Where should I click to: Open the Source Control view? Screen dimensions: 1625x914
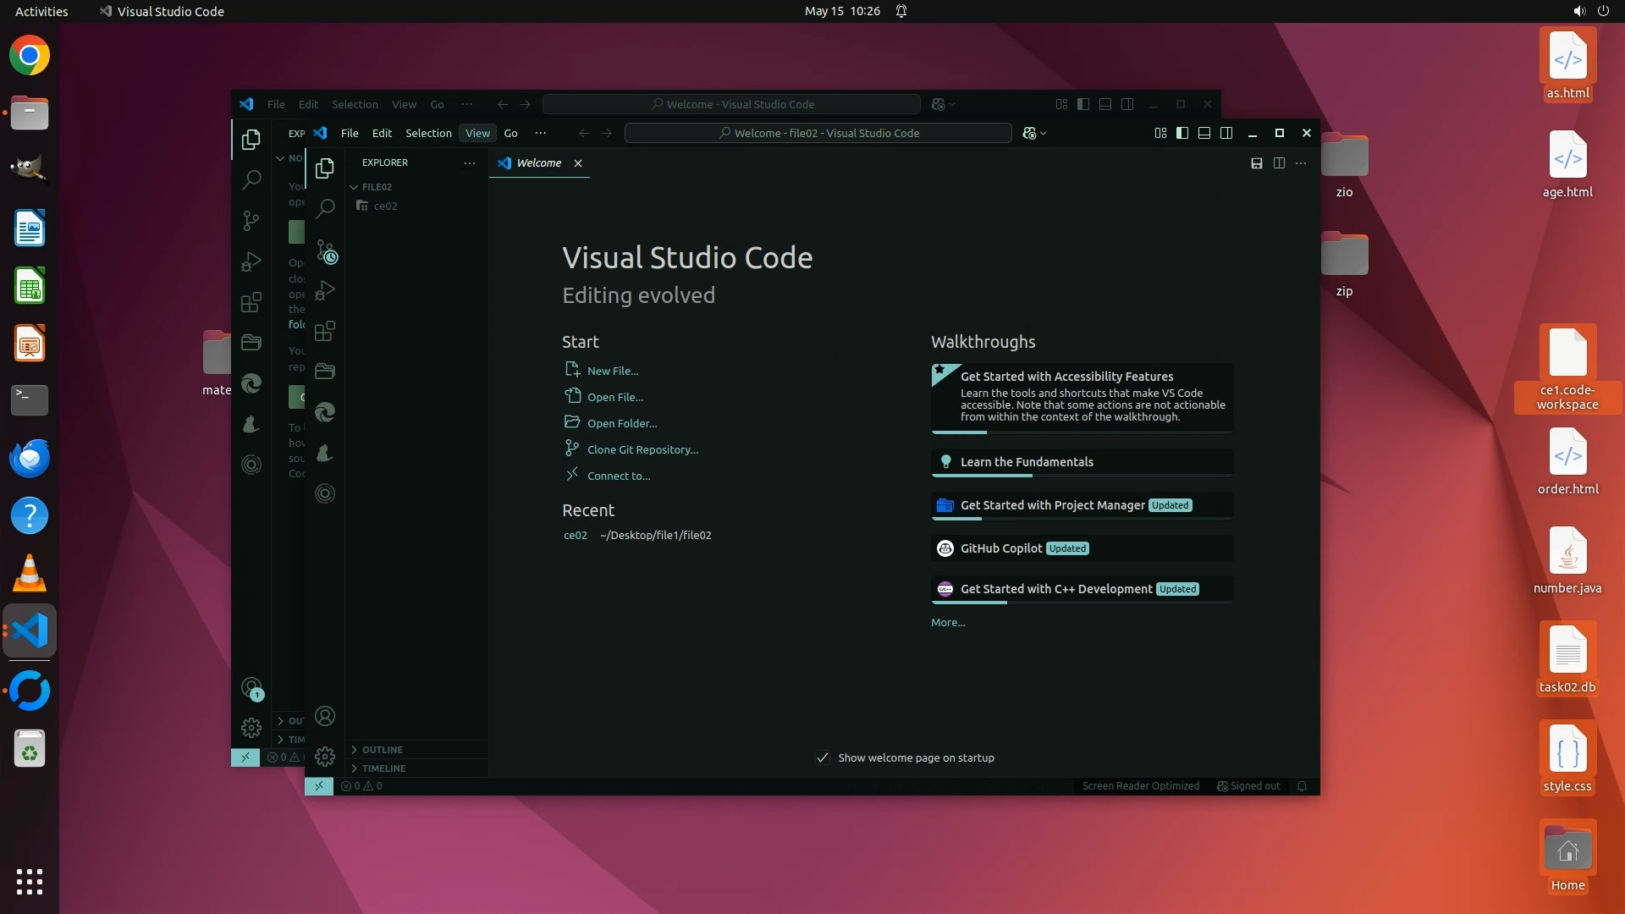(326, 251)
